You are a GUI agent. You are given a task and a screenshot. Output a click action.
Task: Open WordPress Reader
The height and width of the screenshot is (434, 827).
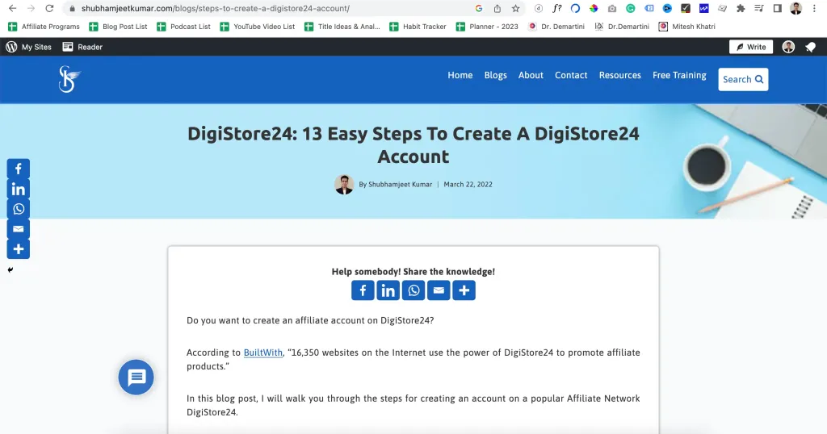[x=82, y=47]
